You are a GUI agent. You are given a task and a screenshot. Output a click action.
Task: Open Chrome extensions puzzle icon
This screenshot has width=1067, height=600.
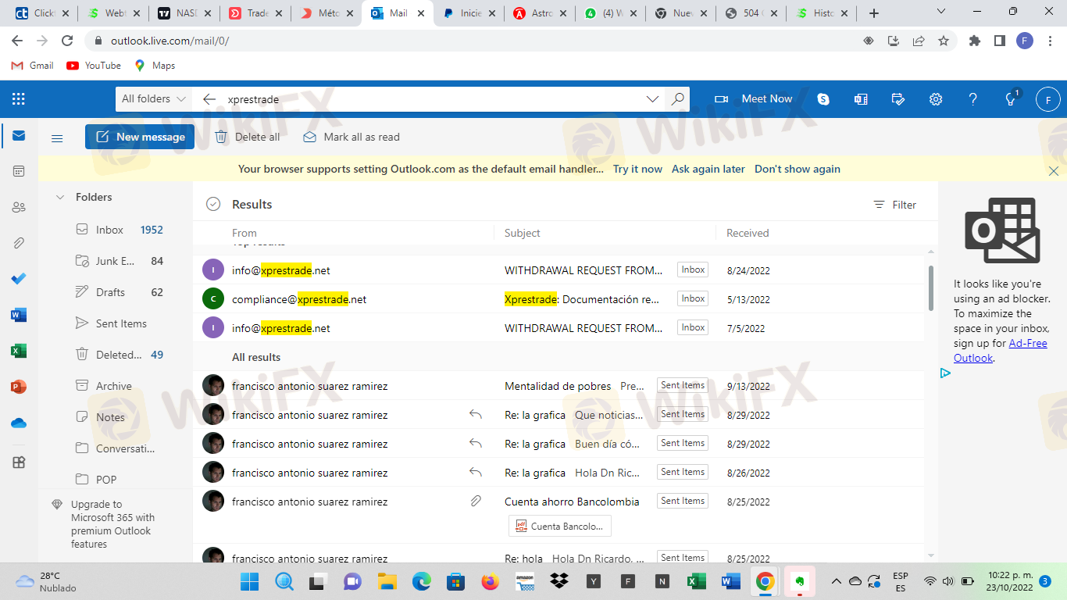(974, 41)
